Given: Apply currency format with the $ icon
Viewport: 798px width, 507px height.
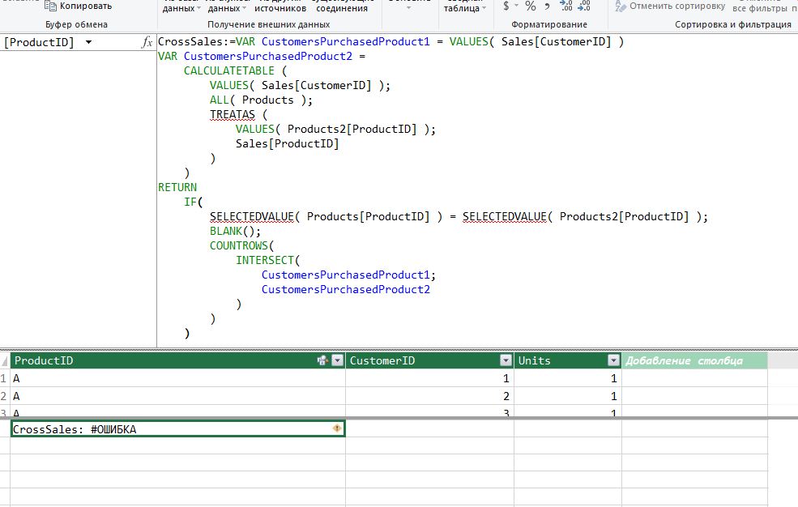Looking at the screenshot, I should coord(506,6).
